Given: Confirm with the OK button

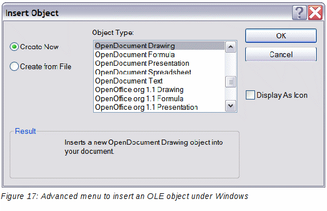Looking at the screenshot, I should tap(281, 36).
